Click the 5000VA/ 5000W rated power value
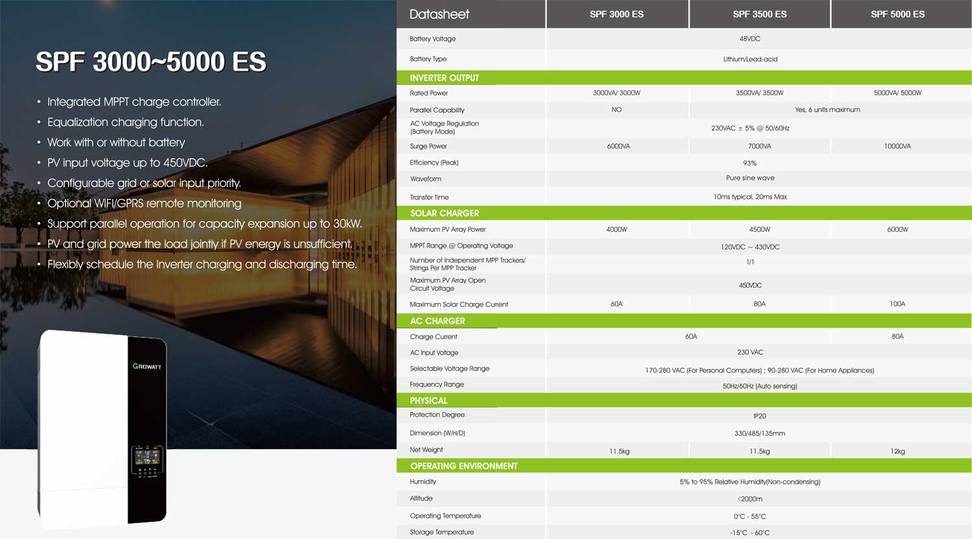The image size is (972, 539). [897, 93]
